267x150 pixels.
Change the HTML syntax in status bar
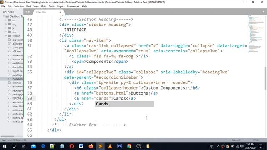click(256, 140)
